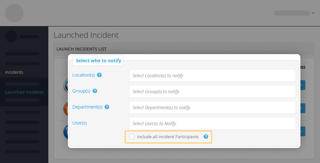Click help icon for Include all incident Participants

tap(206, 137)
